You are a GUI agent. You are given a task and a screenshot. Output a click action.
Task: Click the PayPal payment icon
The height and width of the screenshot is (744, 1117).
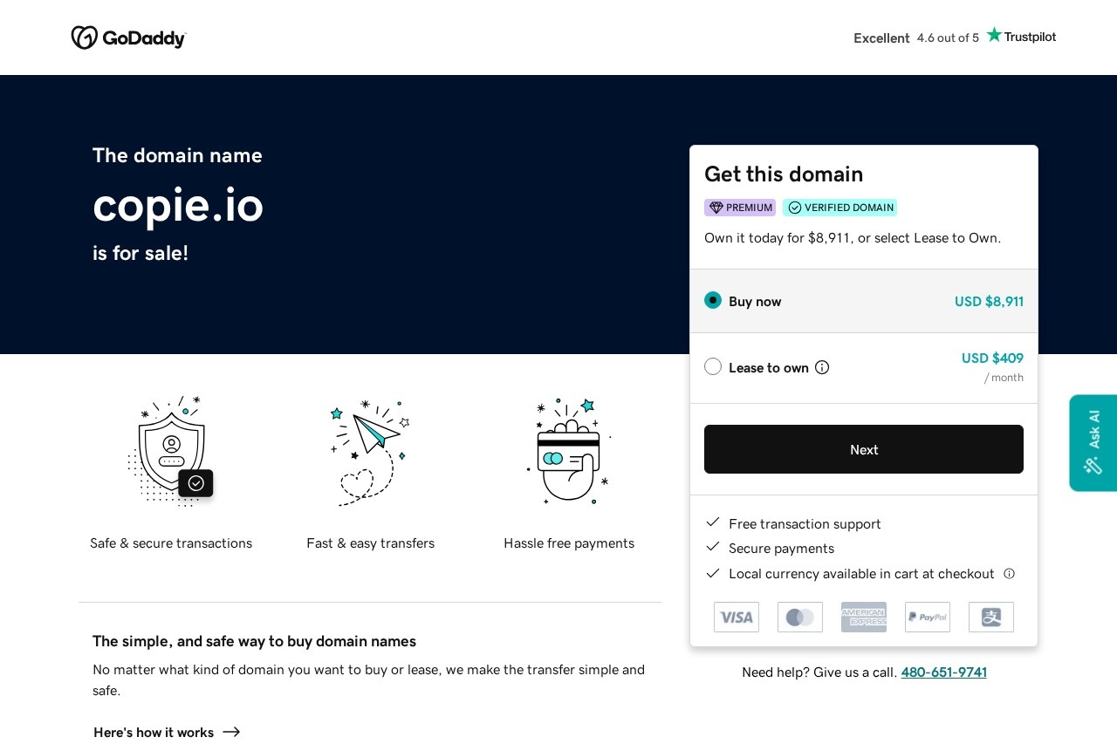(x=927, y=617)
